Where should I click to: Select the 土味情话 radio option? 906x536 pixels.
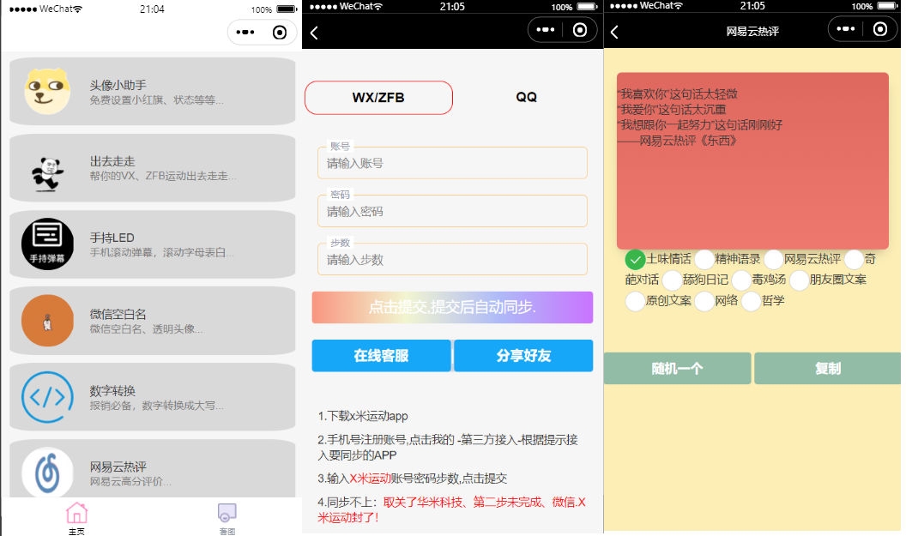point(636,259)
